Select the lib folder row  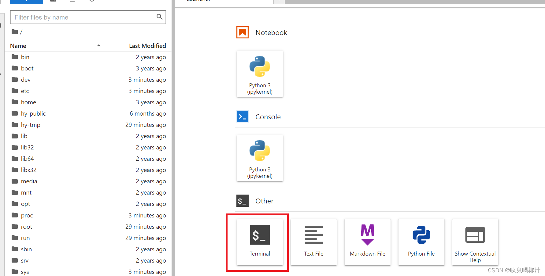click(88, 136)
